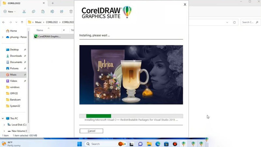Click the Paste clipboard icon

(43, 11)
